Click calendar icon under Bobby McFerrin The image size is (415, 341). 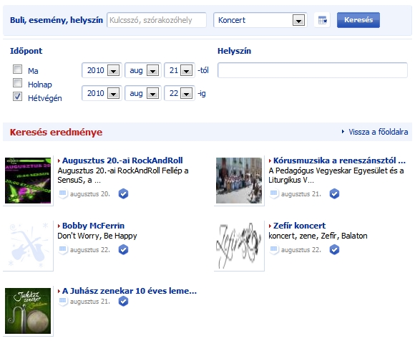[63, 249]
